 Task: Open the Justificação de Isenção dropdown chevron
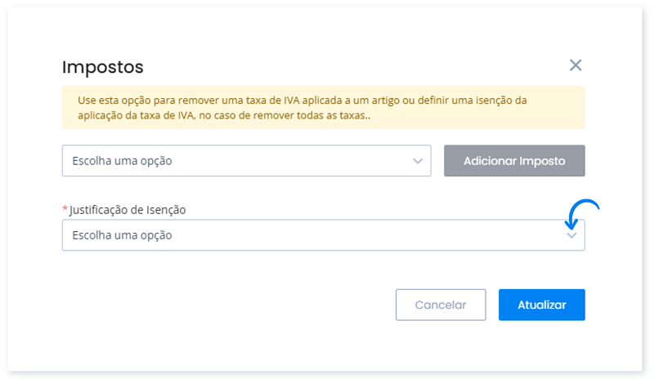click(571, 235)
